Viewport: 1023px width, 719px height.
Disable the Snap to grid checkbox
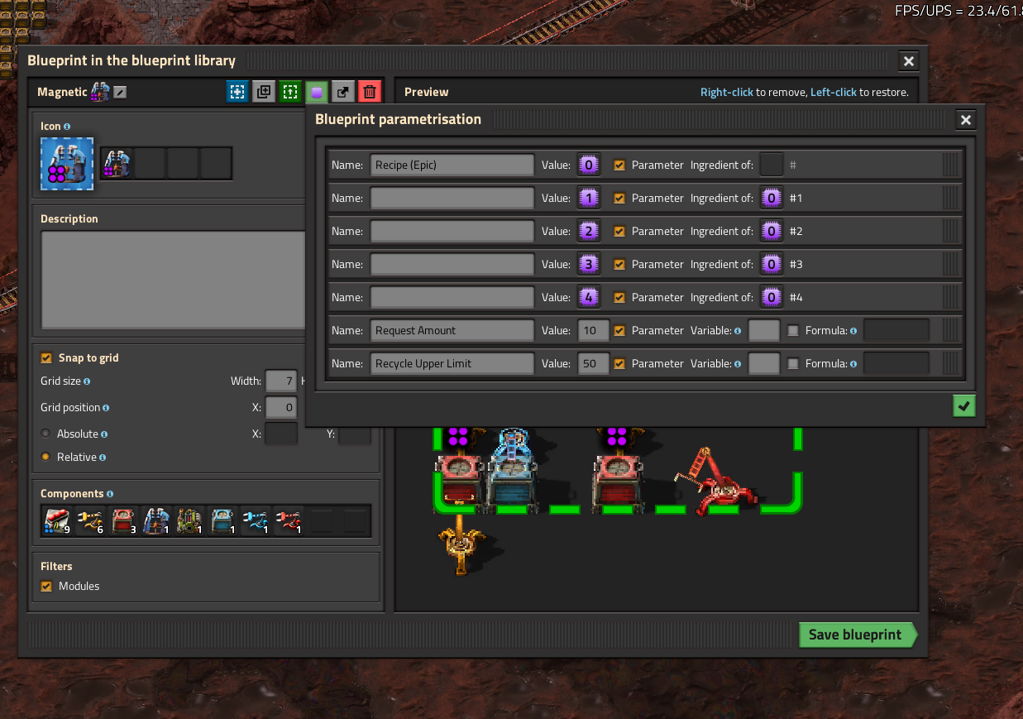pos(46,358)
